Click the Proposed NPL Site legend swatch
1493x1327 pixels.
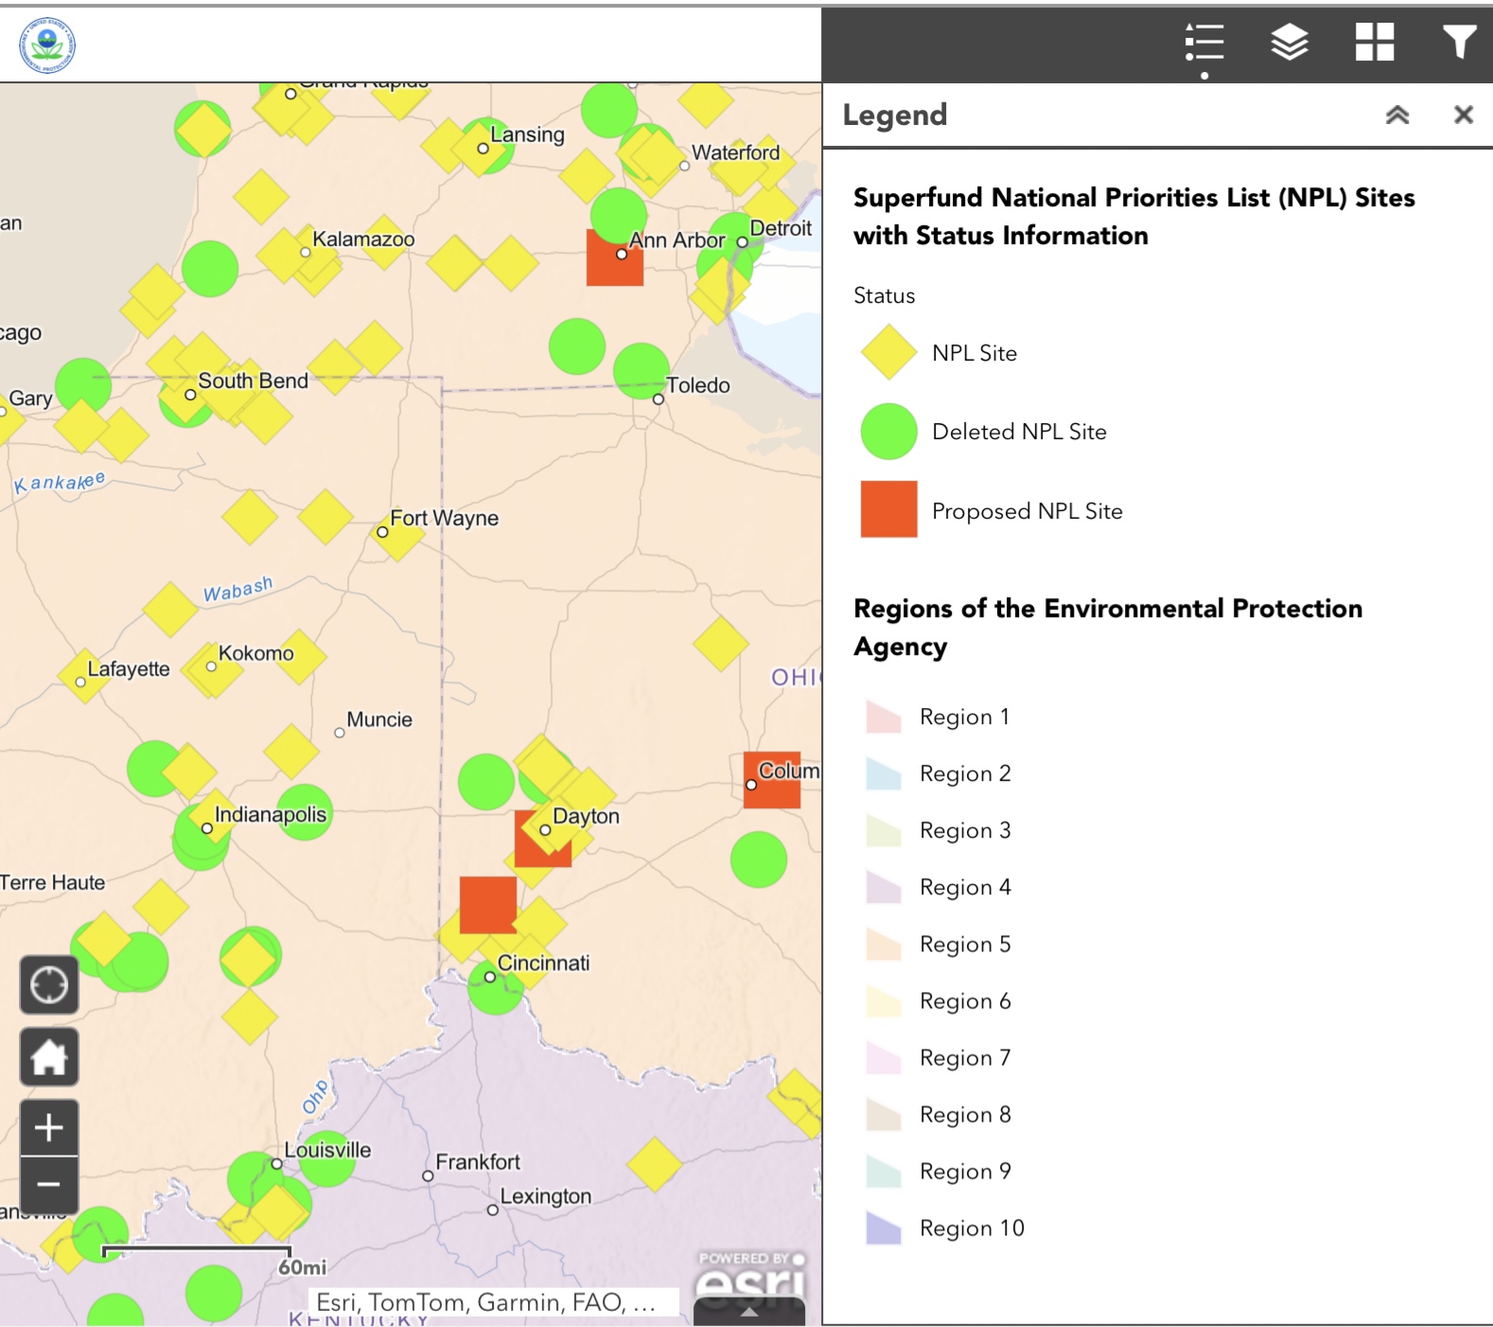(888, 510)
